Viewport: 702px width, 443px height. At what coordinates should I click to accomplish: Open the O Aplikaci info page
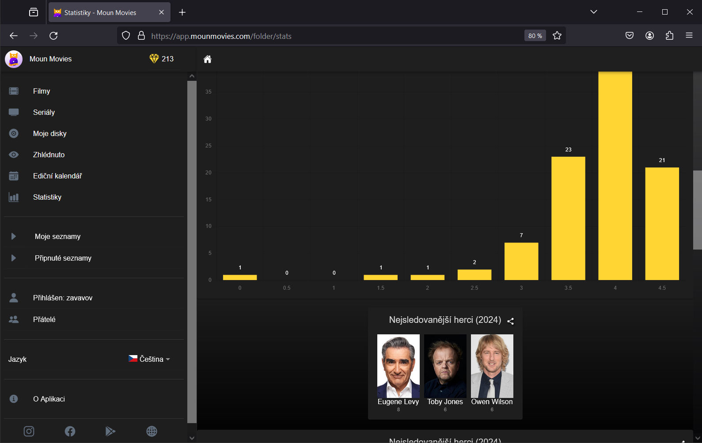pos(49,399)
